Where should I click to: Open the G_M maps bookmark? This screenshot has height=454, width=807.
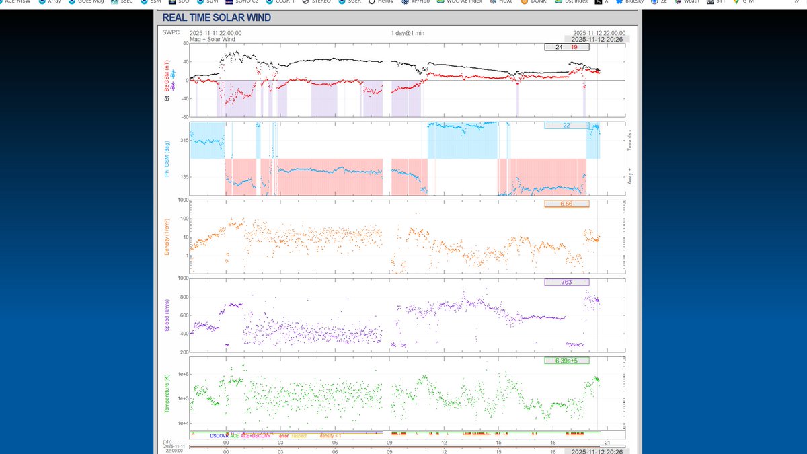(x=744, y=2)
